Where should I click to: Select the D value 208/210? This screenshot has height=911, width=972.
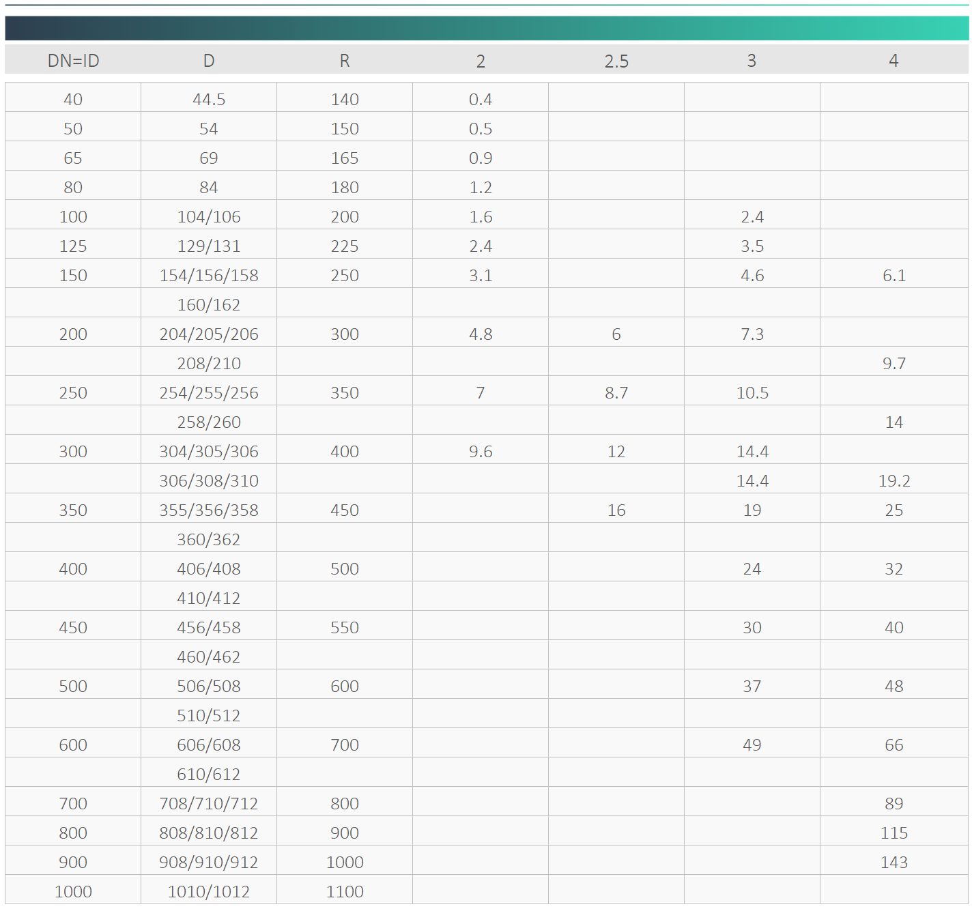point(209,364)
